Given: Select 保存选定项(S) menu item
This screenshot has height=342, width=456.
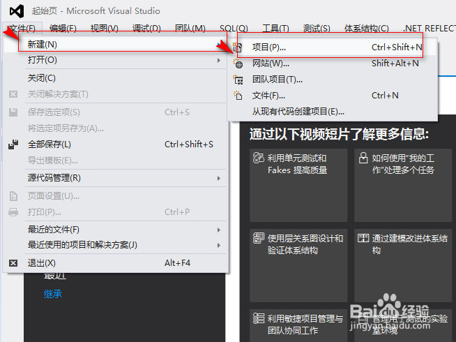Looking at the screenshot, I should (116, 112).
